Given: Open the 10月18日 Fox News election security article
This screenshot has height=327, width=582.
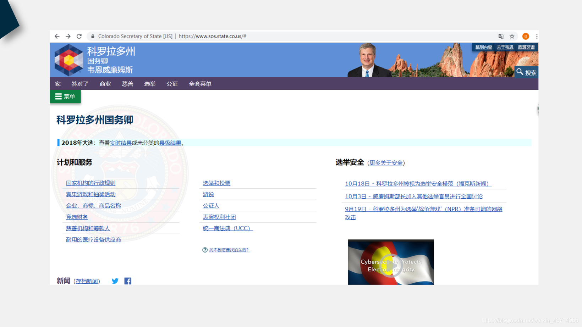Looking at the screenshot, I should 418,184.
